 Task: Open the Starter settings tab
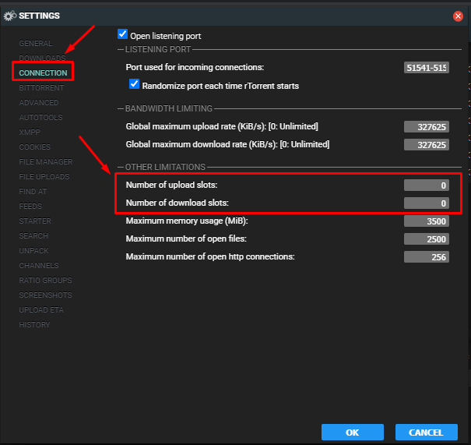pos(35,221)
